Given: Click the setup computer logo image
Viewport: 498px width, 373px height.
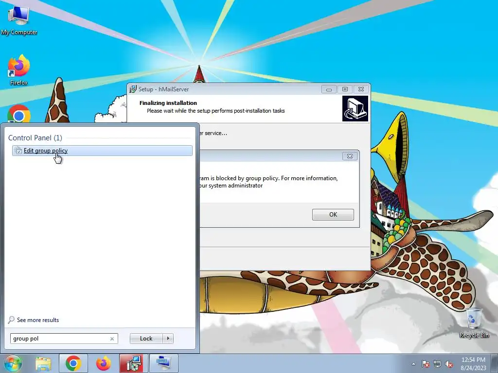Looking at the screenshot, I should 355,109.
